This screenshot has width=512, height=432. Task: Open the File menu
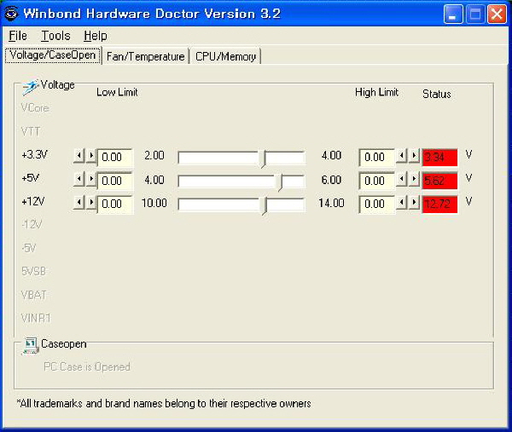tap(18, 36)
